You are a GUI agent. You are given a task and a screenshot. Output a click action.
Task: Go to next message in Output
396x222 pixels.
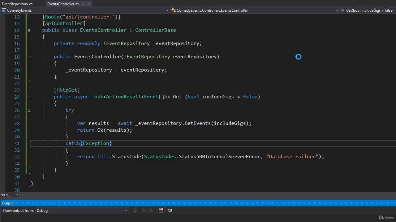pyautogui.click(x=151, y=210)
